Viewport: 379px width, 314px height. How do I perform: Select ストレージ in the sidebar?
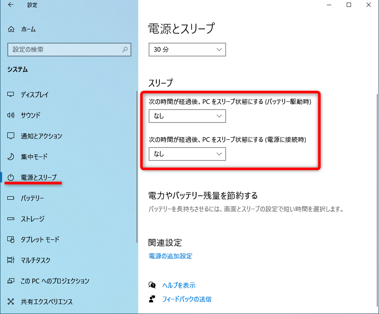click(x=33, y=219)
